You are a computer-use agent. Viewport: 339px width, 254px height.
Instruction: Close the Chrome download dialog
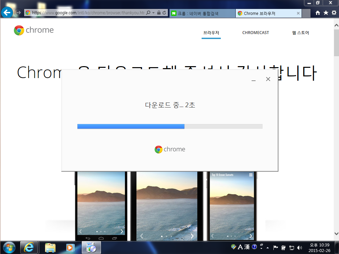[x=268, y=79]
